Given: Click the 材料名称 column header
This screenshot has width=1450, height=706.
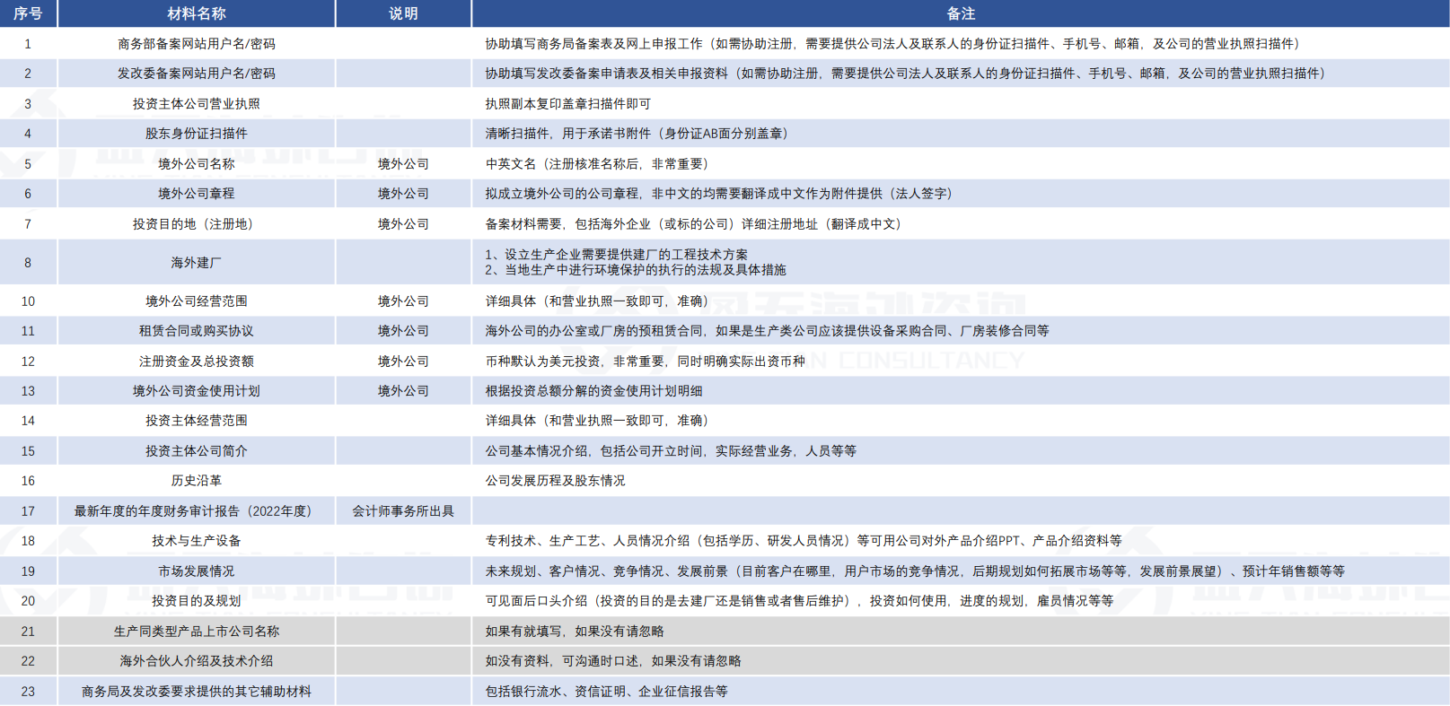Looking at the screenshot, I should pos(197,13).
